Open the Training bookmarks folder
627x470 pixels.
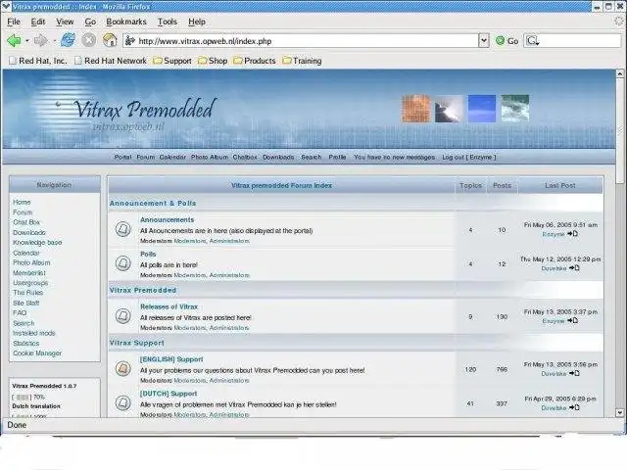(x=302, y=61)
